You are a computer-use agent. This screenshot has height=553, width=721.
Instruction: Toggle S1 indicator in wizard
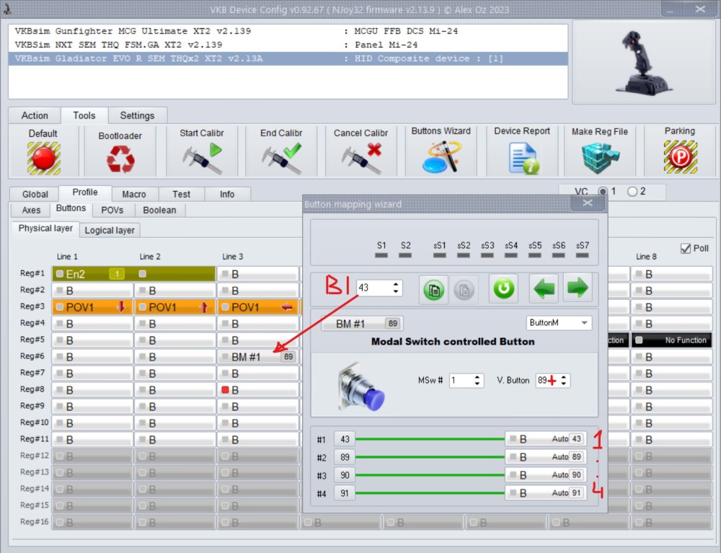coord(381,255)
